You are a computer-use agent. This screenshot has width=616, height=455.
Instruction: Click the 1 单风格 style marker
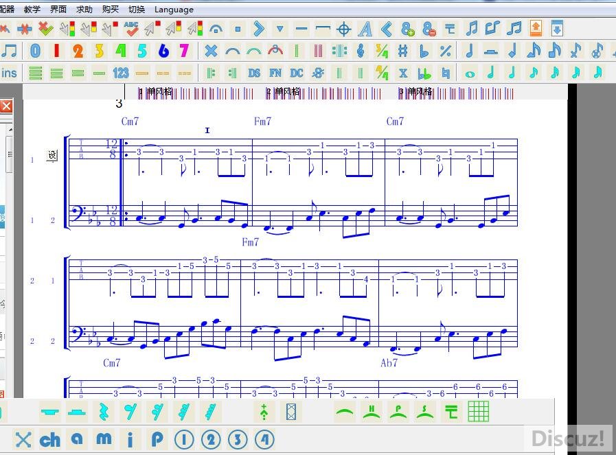[x=156, y=92]
